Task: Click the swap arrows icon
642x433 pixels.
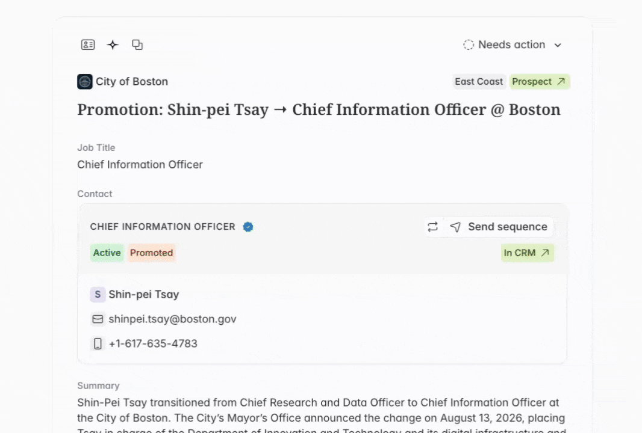Action: pyautogui.click(x=433, y=227)
